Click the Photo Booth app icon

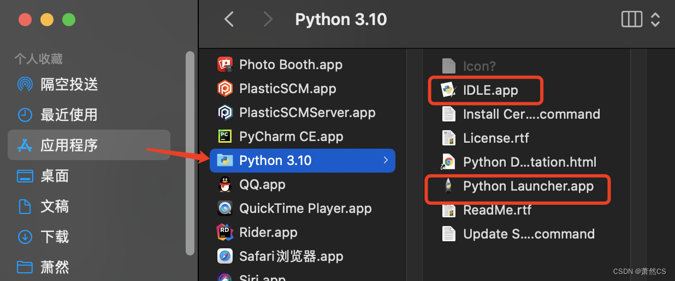tap(225, 65)
